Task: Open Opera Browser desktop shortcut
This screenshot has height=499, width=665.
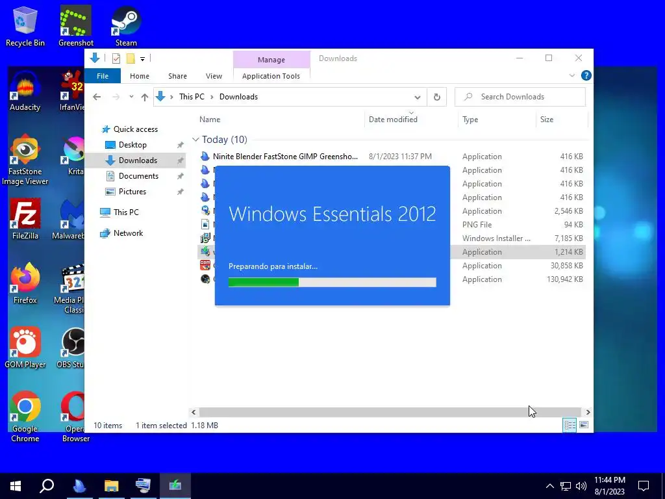Action: [x=75, y=416]
